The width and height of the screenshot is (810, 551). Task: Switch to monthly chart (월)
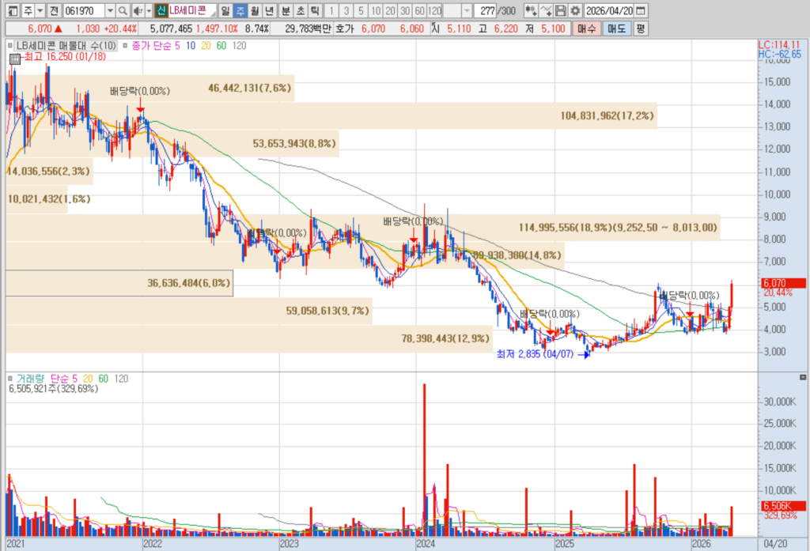pos(255,10)
